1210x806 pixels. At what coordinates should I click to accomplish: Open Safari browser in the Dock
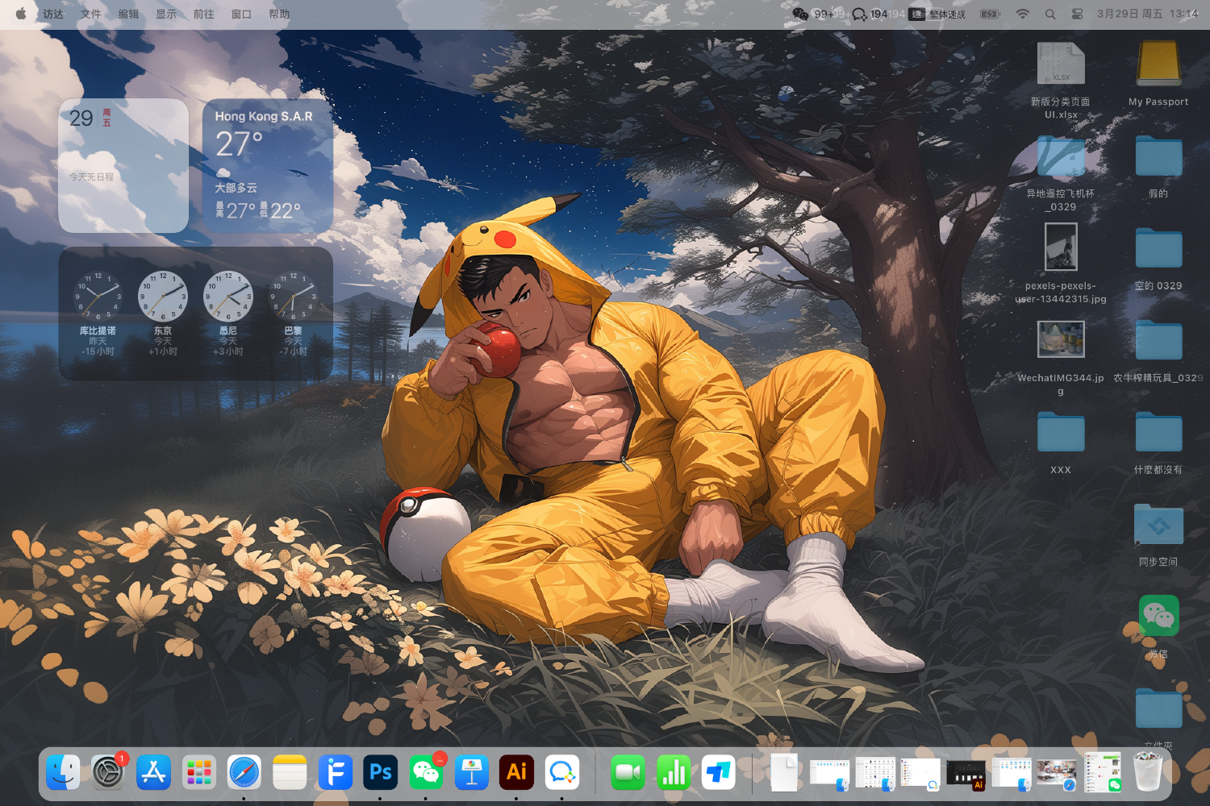tap(244, 773)
